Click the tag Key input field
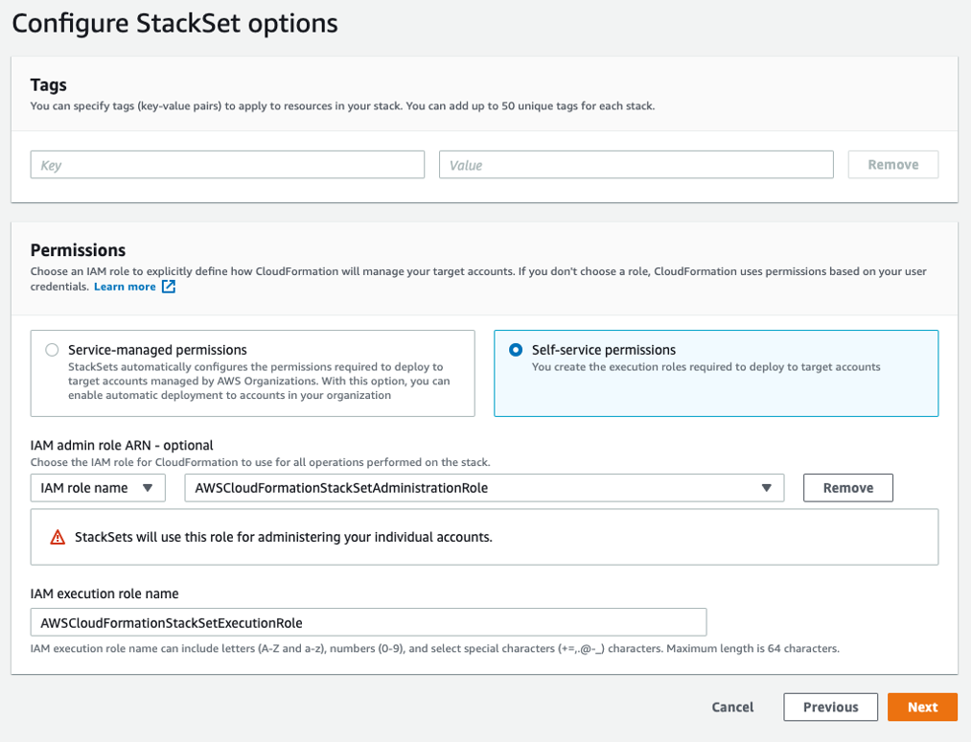Image resolution: width=972 pixels, height=743 pixels. (x=226, y=164)
